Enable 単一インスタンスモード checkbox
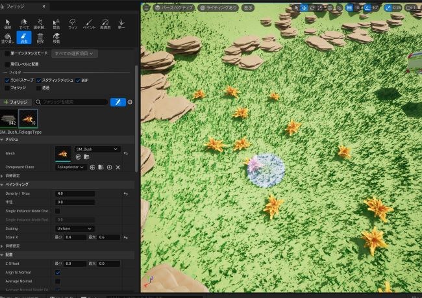 tap(7, 54)
